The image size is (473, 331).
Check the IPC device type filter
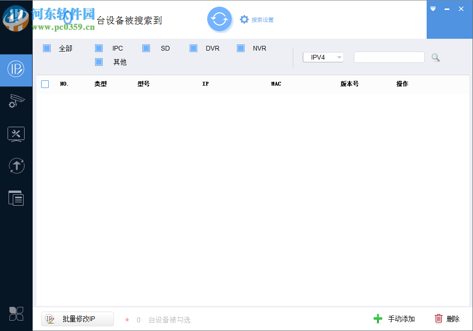click(x=98, y=48)
